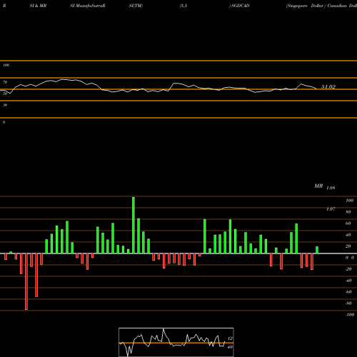This screenshot has width=357, height=357.
Task: Click the 'SI MunafaSutraR' header text
Action: (x=88, y=6)
